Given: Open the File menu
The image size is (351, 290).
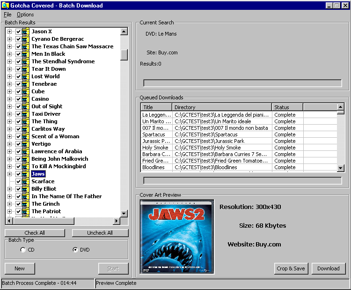Looking at the screenshot, I should 7,15.
